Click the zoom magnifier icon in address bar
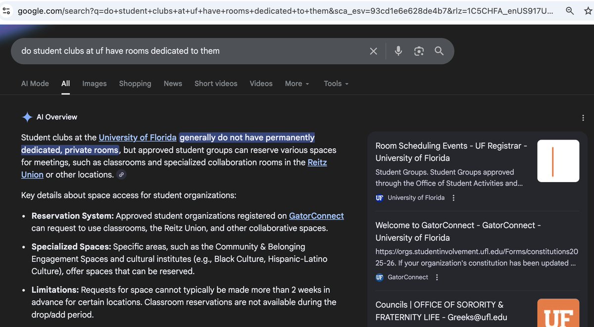The width and height of the screenshot is (594, 327). click(x=570, y=10)
